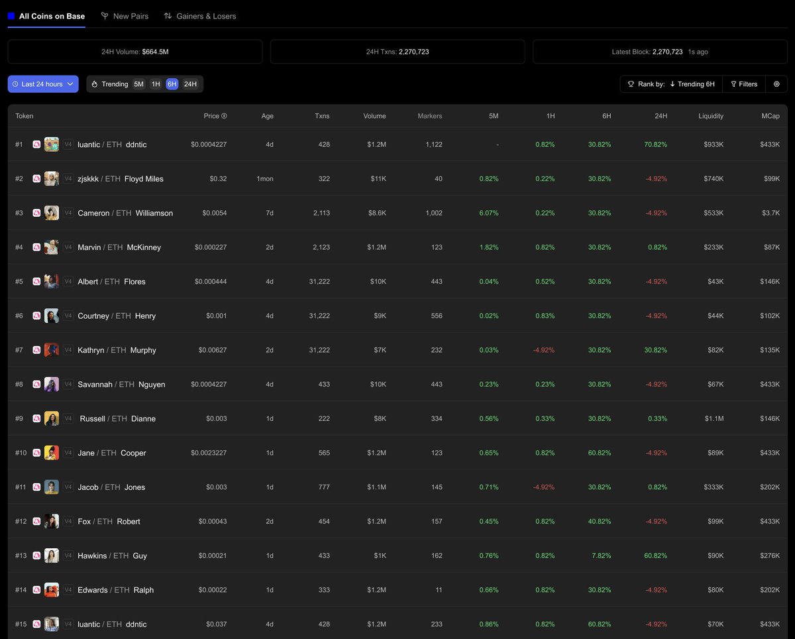Sort by the Markers column header
The image size is (795, 639).
click(x=430, y=116)
